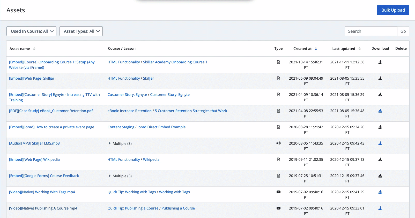
Task: Download eBook_Customer Retention.pdf file
Action: (380, 111)
